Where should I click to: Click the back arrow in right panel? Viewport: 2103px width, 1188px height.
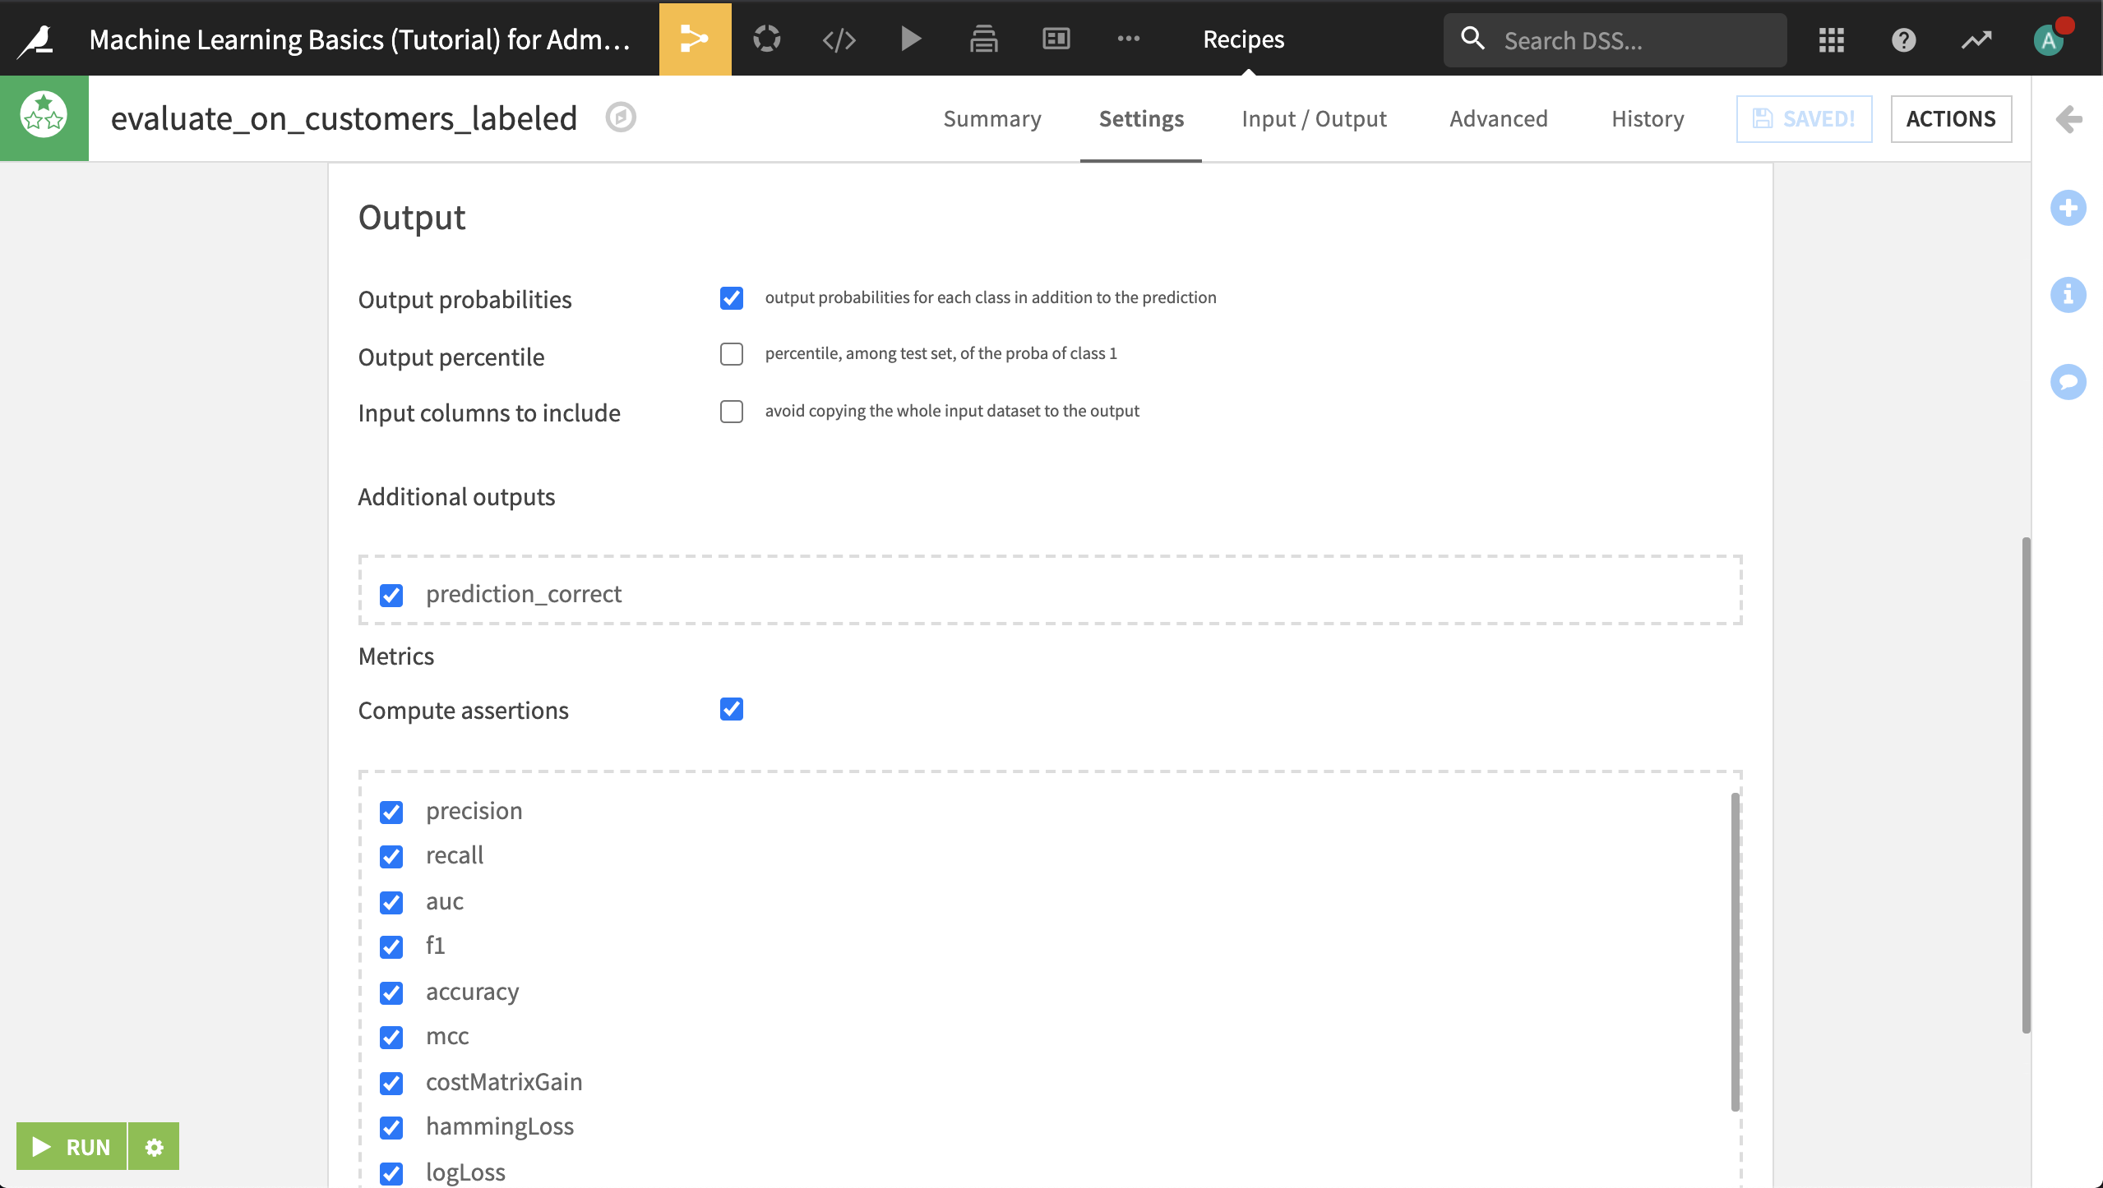(x=2068, y=119)
